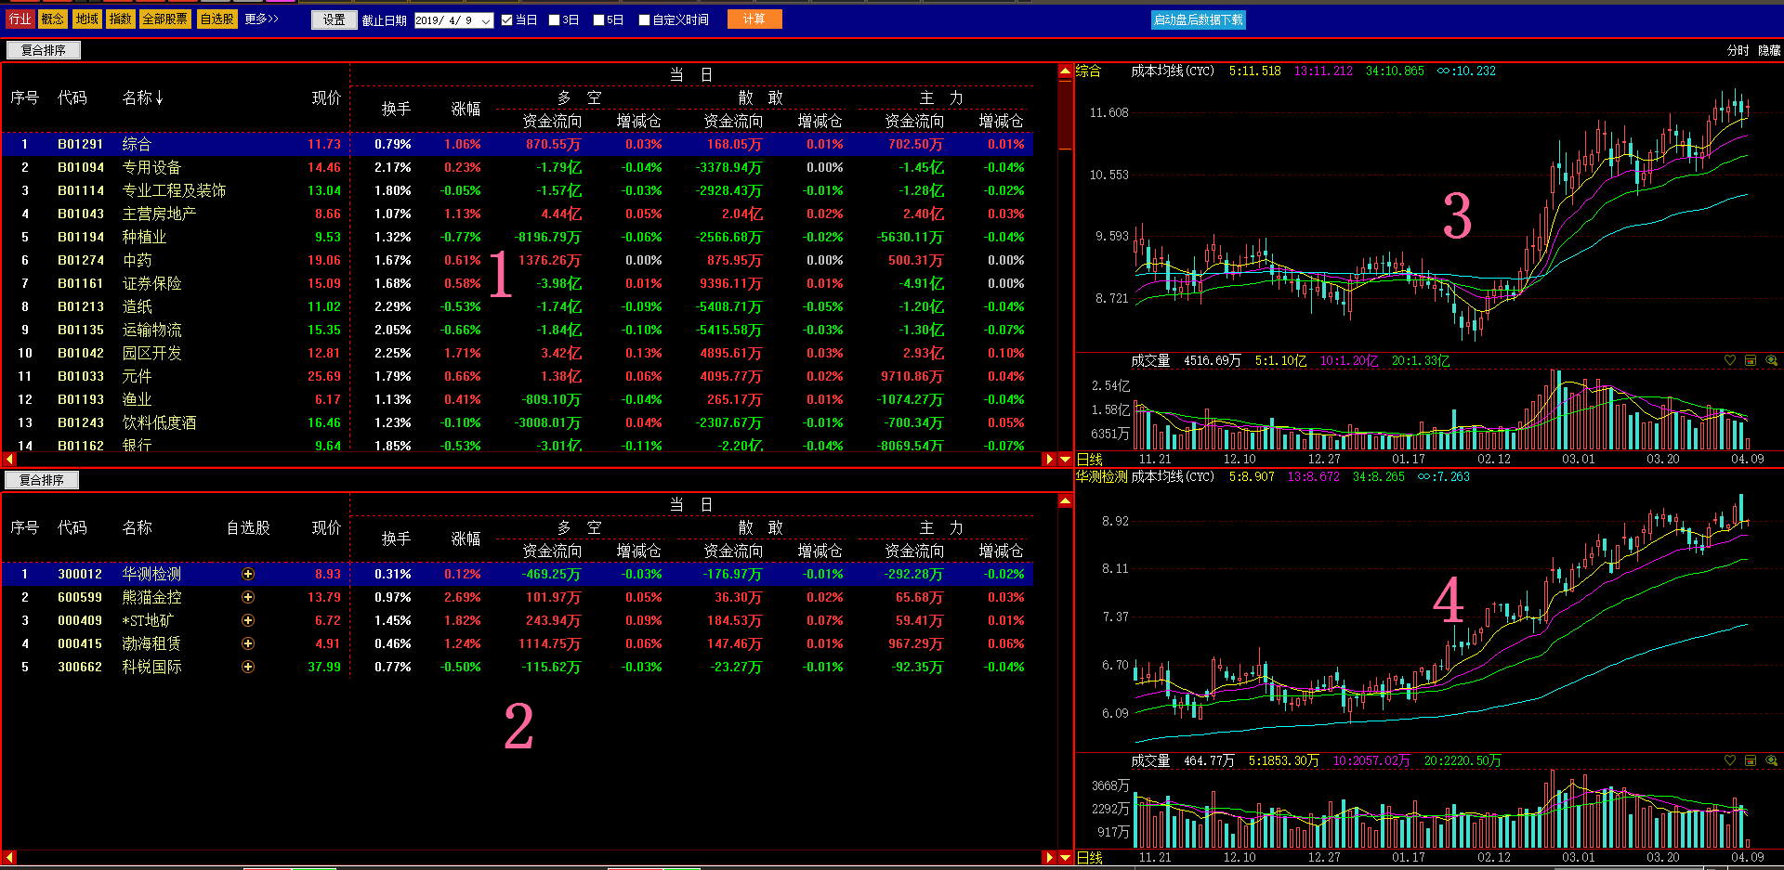Select the 证券保险 sector row

point(151,283)
